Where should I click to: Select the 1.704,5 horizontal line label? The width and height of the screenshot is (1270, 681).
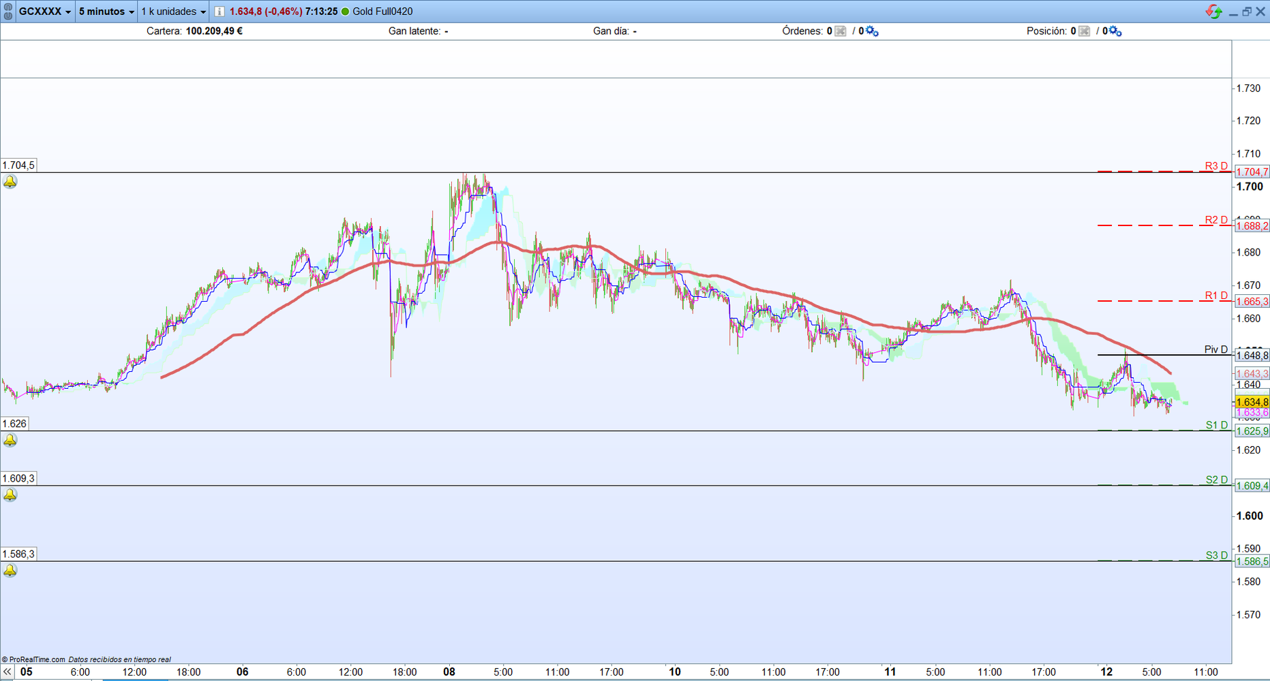pos(18,165)
